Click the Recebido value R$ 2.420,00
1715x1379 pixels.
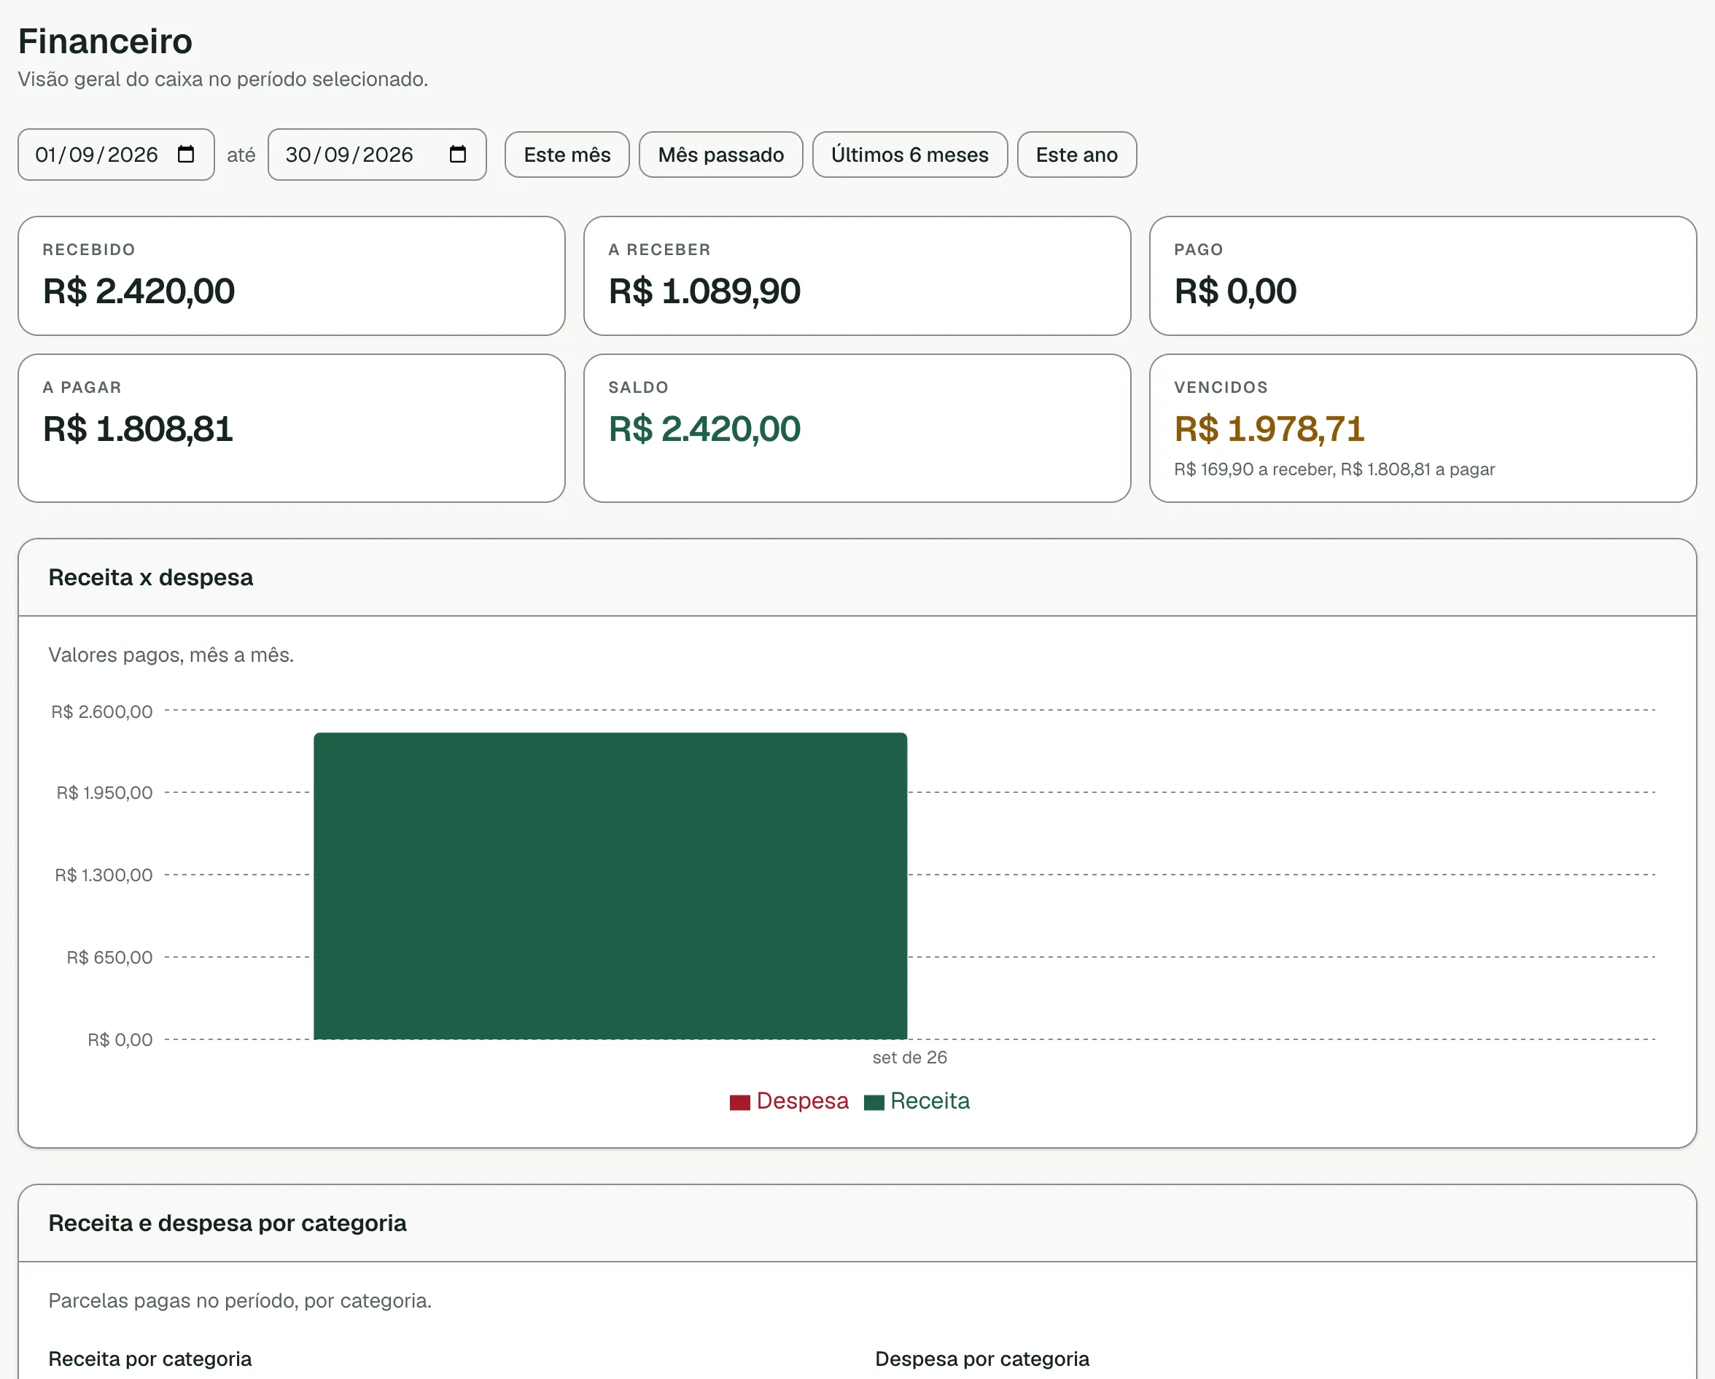[139, 291]
